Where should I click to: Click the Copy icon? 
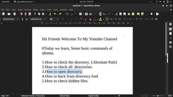pyautogui.click(x=39, y=14)
